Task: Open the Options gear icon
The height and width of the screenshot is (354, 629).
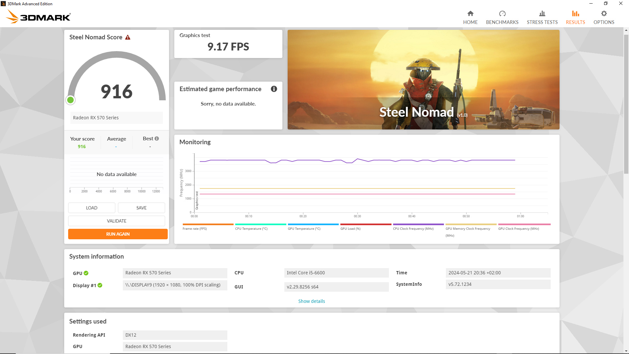Action: [x=603, y=14]
